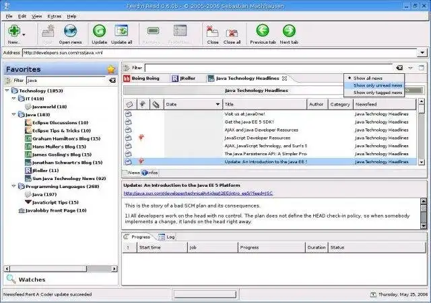The image size is (431, 303).
Task: Open the Extras menu
Action: (54, 16)
